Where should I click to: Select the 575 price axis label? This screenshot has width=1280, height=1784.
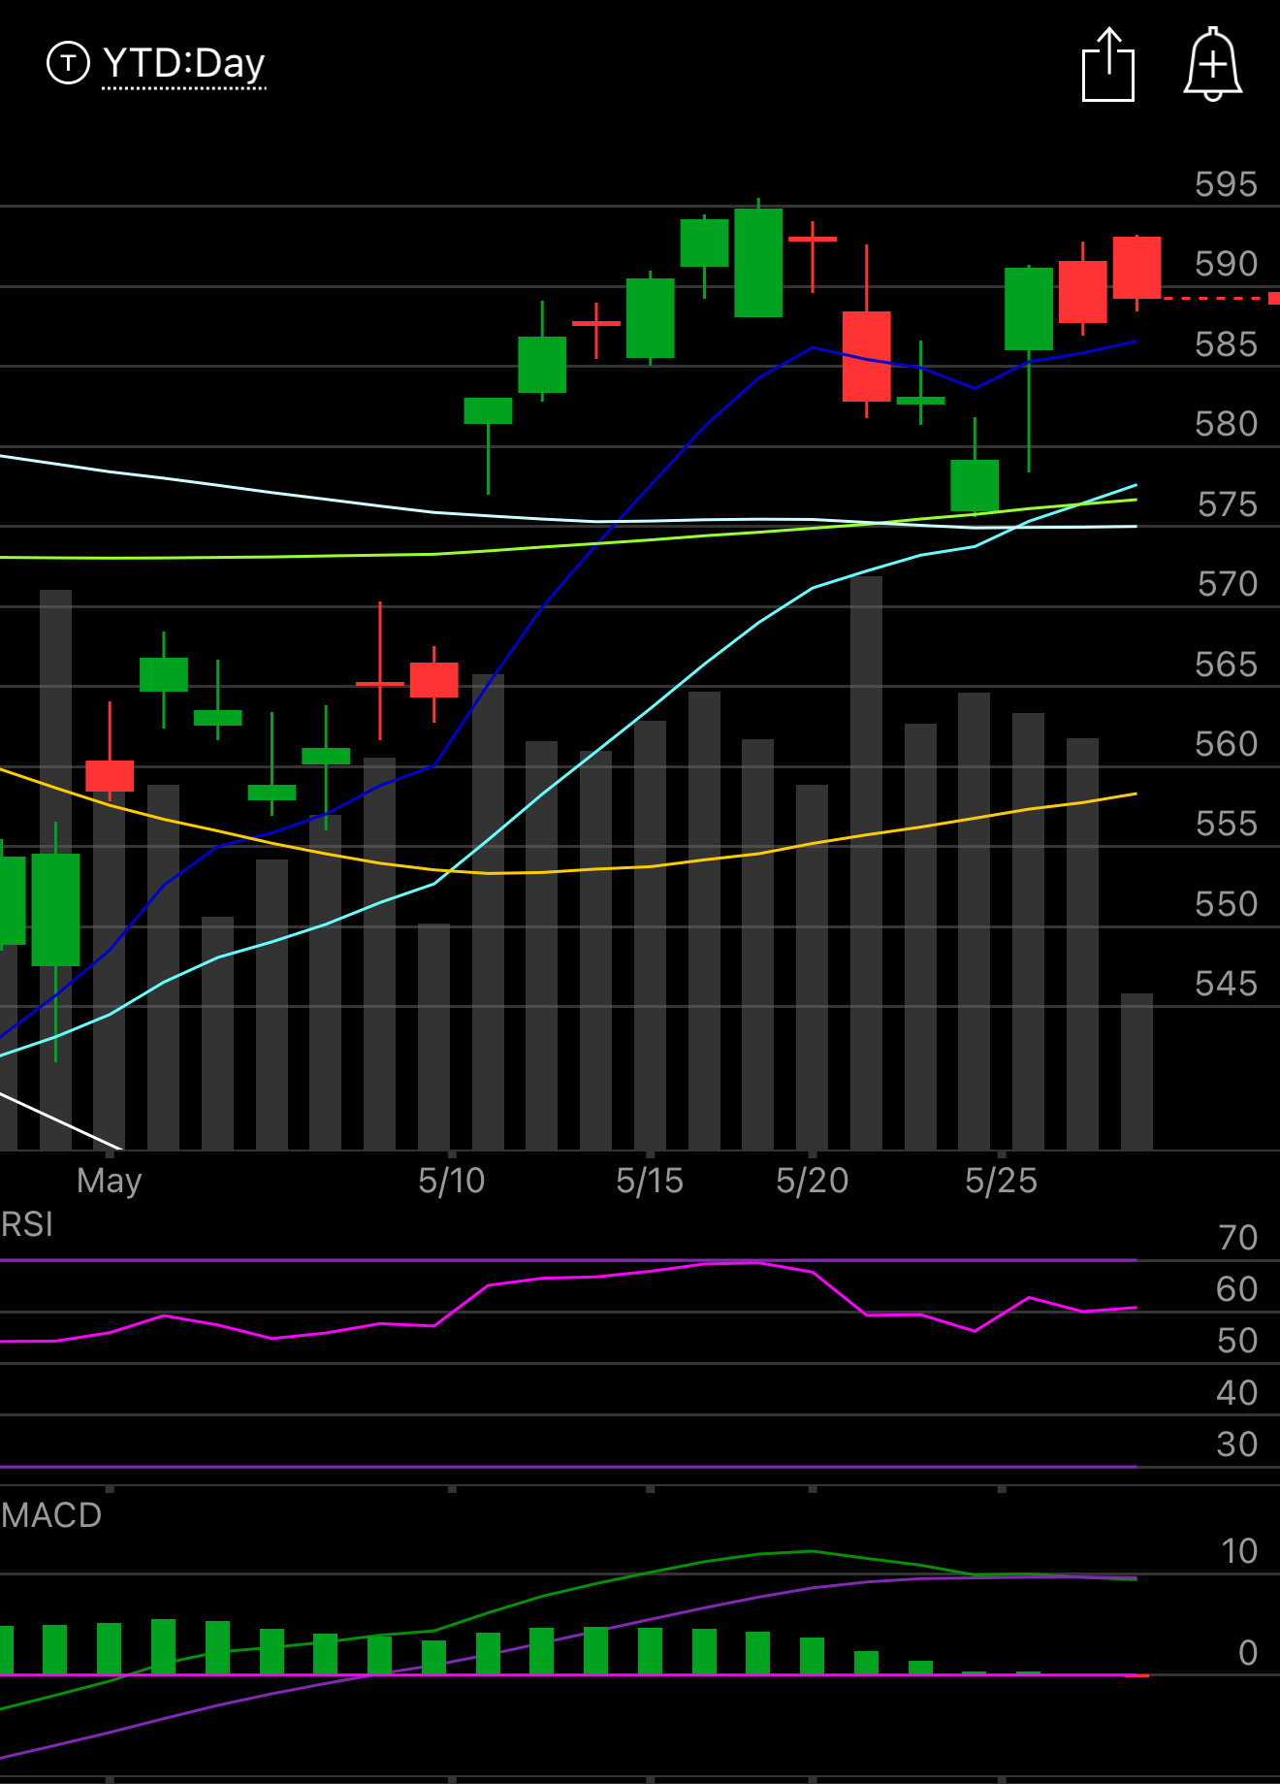tap(1227, 504)
